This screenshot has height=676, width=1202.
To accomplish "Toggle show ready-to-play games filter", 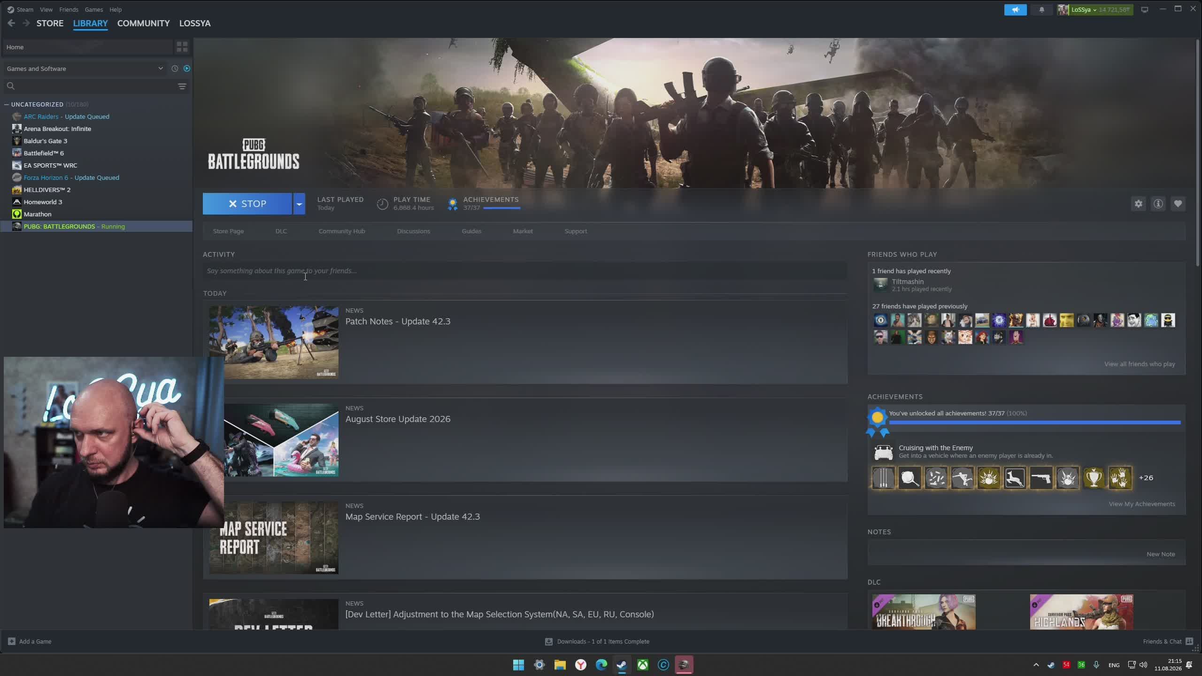I will pyautogui.click(x=187, y=69).
